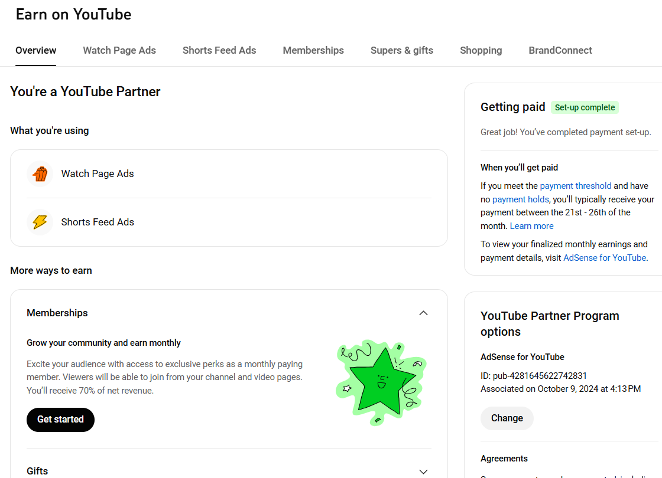Click the Shorts Feed Ads lightning icon
This screenshot has width=662, height=478.
click(40, 222)
